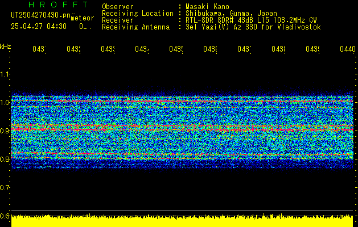Click the "Observer" field label

click(118, 7)
